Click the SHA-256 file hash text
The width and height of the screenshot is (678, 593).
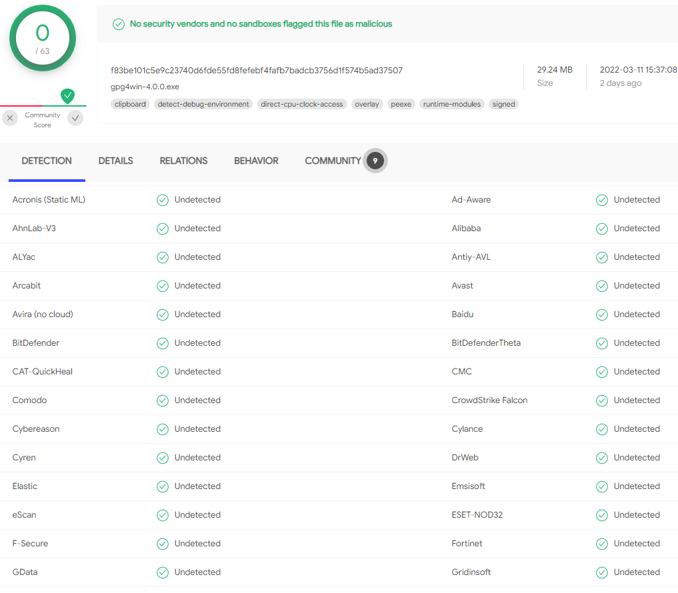coord(257,71)
